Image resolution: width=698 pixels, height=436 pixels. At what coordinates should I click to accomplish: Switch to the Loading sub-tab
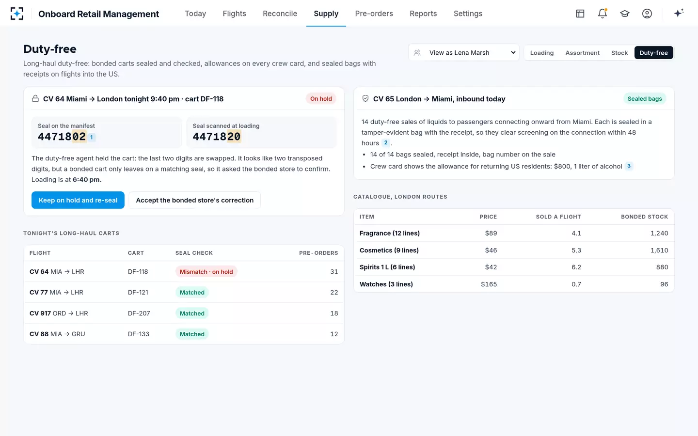(542, 53)
